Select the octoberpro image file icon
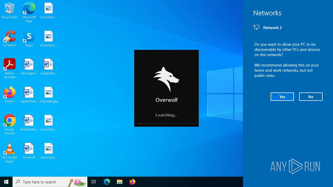 (49, 39)
